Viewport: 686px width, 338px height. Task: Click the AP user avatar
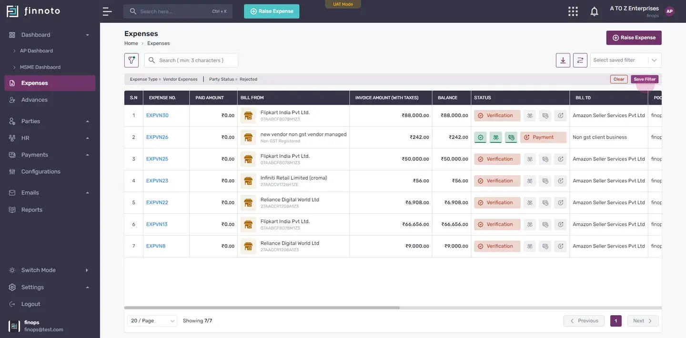pos(670,11)
